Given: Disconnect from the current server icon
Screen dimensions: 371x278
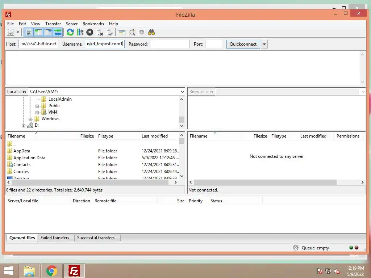Looking at the screenshot, I should click(100, 32).
